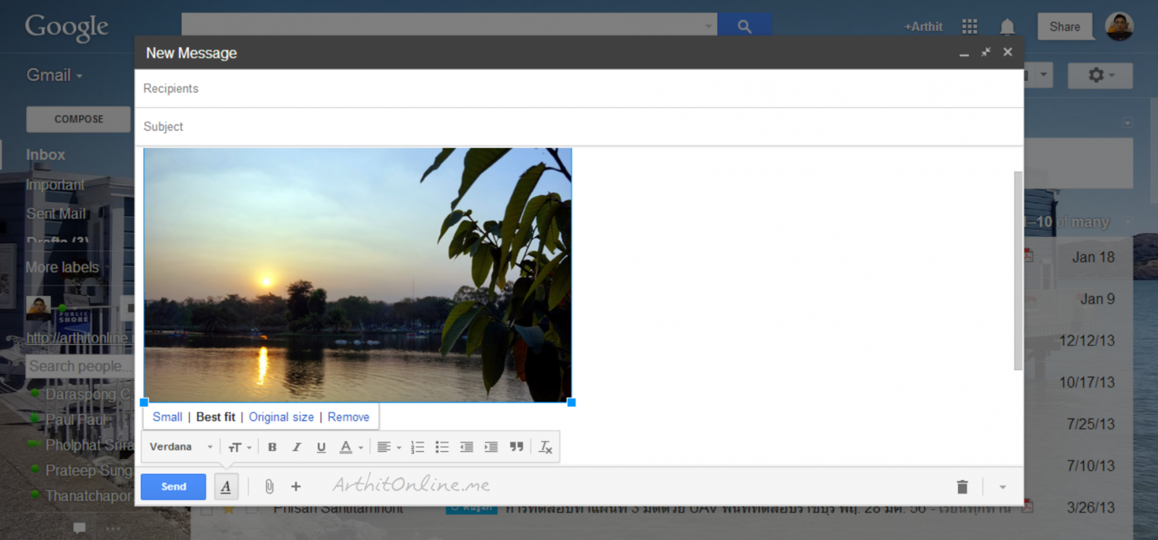Open more insert options with the plus icon
Screen dimensions: 1158x540
(296, 487)
